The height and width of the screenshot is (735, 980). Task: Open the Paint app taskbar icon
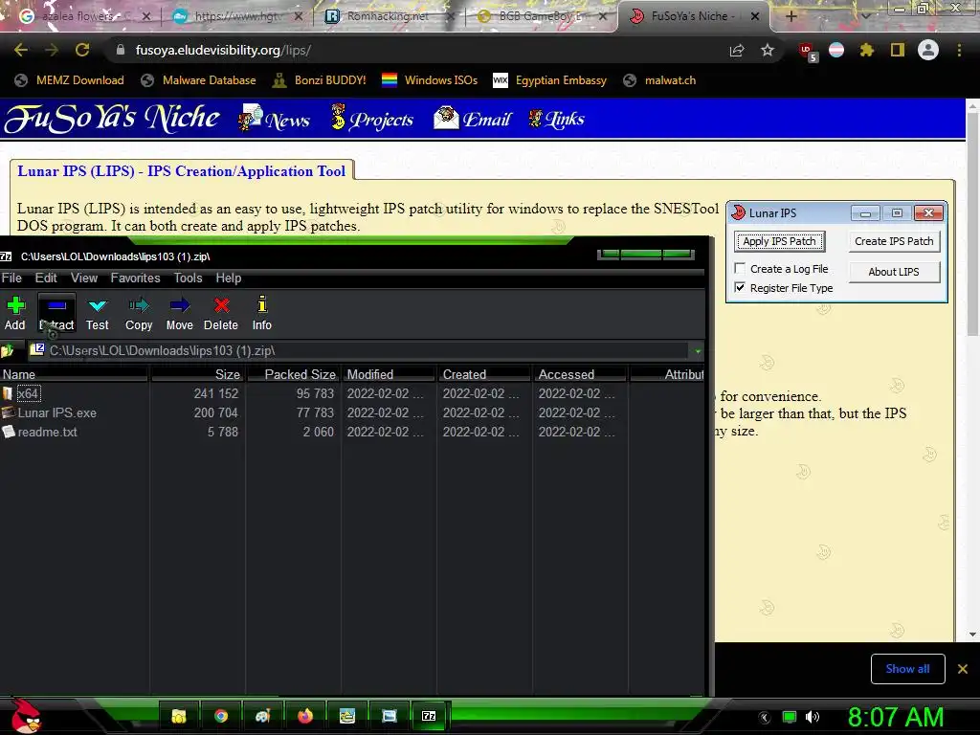click(x=262, y=716)
